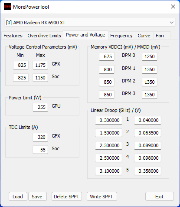Switch to the Features tab
The height and width of the screenshot is (207, 180).
point(13,36)
